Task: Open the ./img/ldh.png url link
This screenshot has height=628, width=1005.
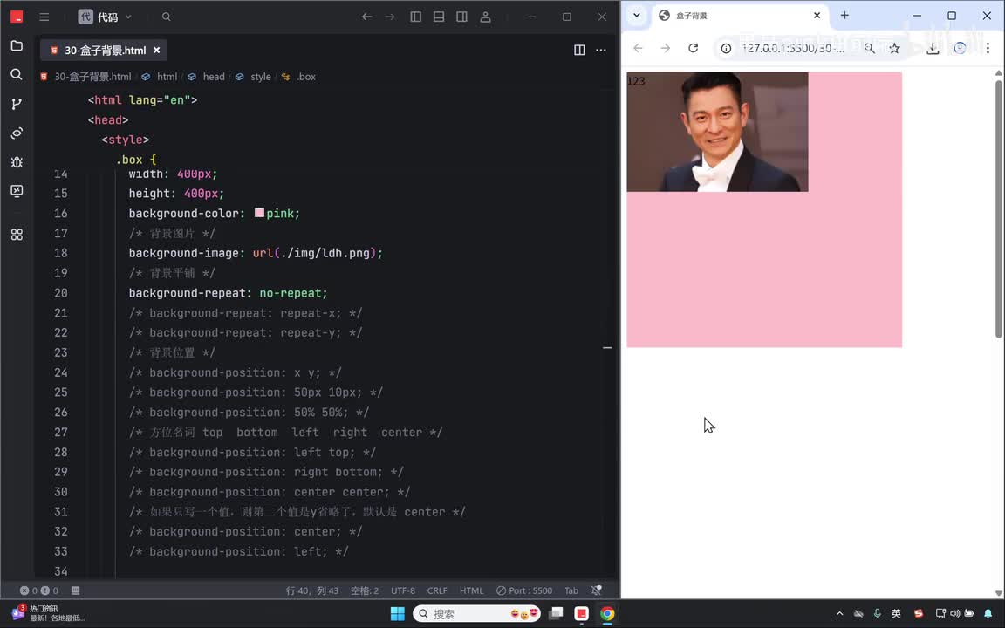Action: click(325, 253)
